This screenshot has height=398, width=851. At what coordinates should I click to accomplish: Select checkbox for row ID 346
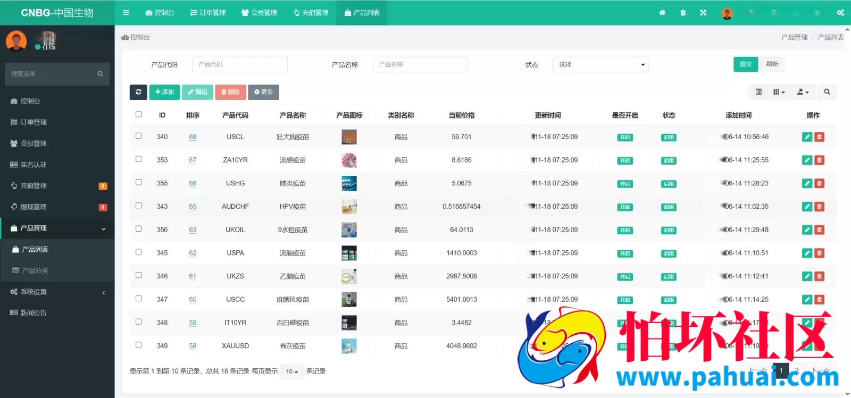139,275
